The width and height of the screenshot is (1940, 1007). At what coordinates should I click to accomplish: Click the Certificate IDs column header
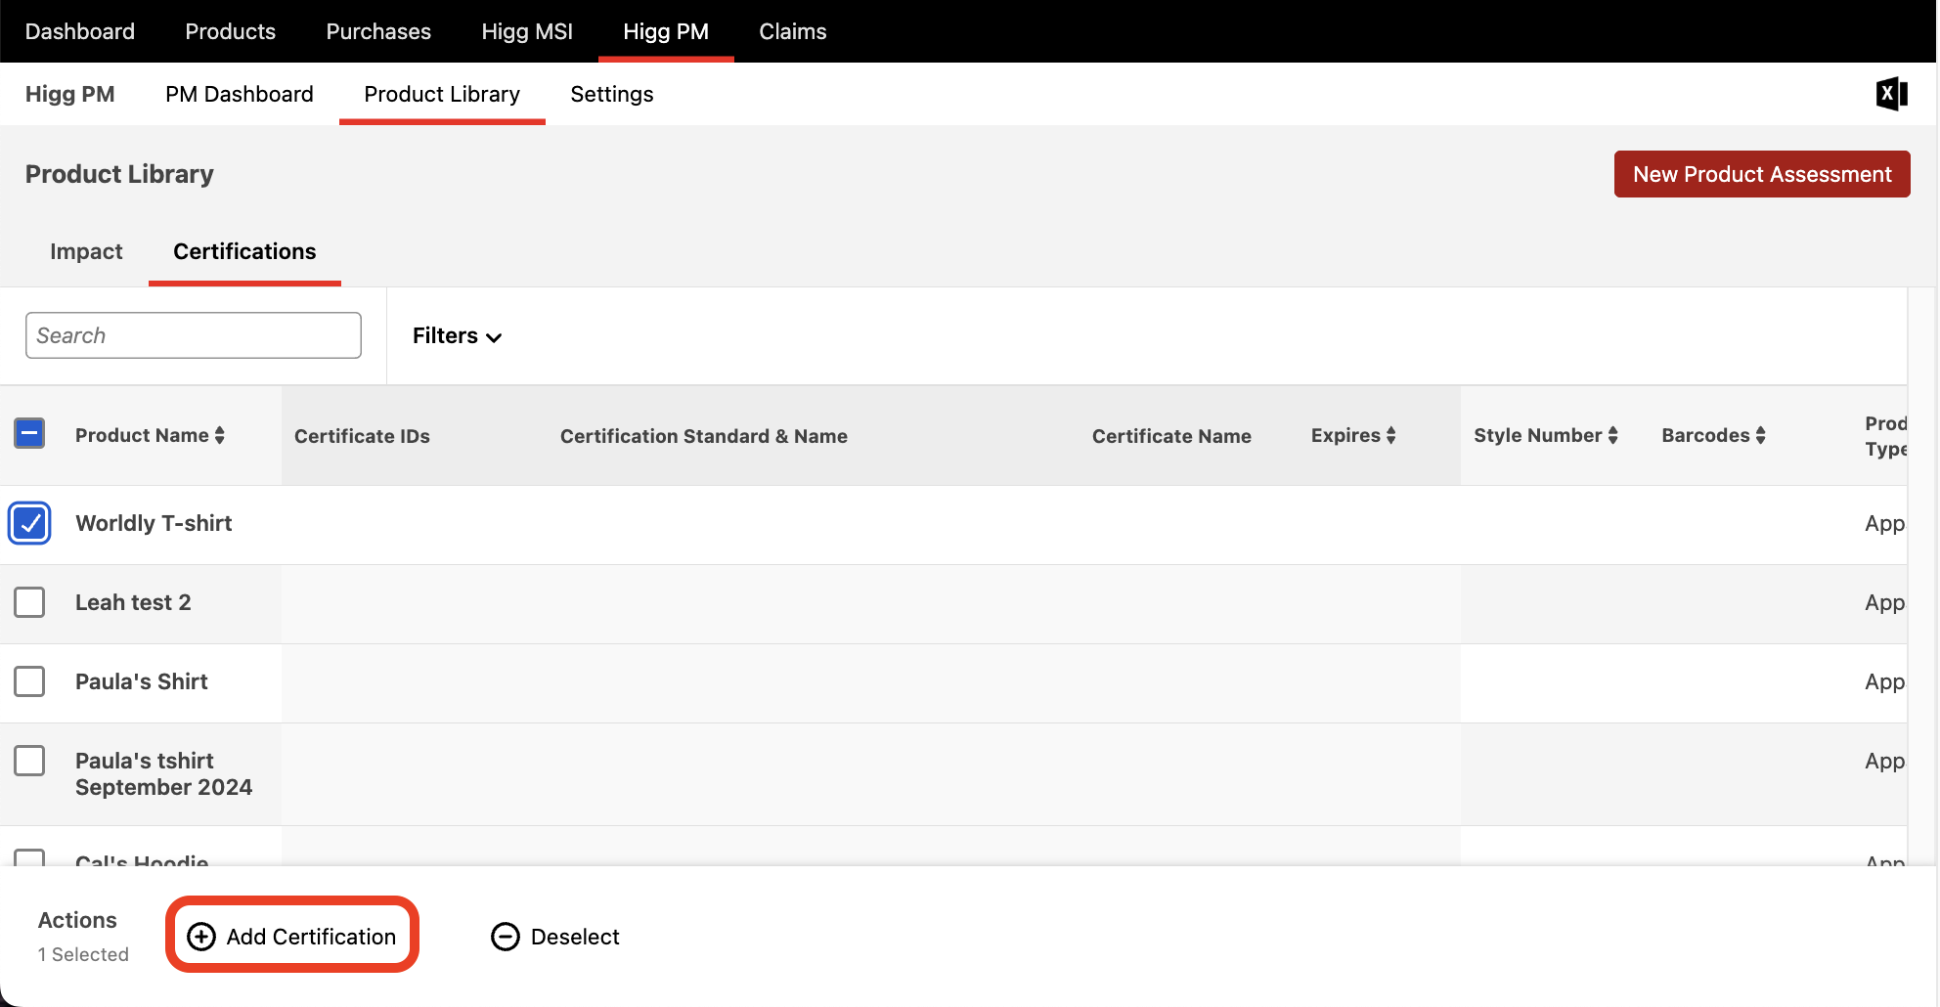coord(362,436)
